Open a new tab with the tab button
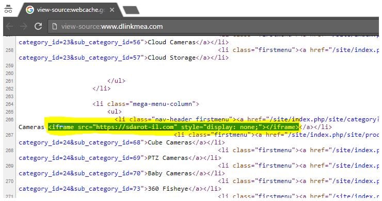Image resolution: width=382 pixels, height=201 pixels. [x=131, y=10]
